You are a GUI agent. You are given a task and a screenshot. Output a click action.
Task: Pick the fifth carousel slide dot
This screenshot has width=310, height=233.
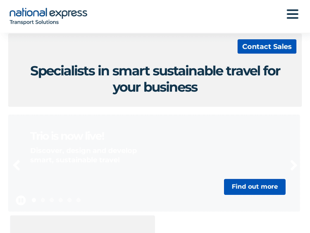click(69, 200)
